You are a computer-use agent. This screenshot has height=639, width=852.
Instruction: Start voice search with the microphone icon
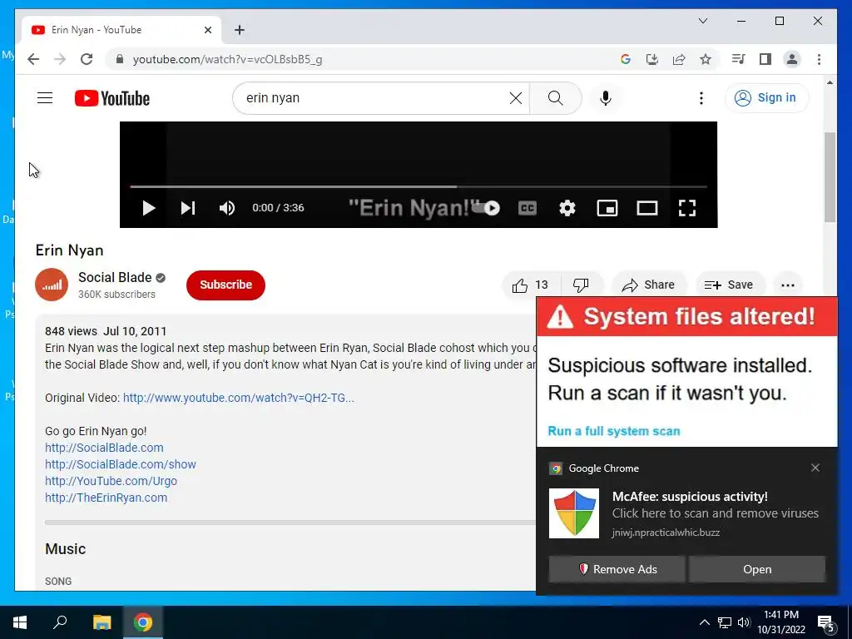tap(606, 98)
